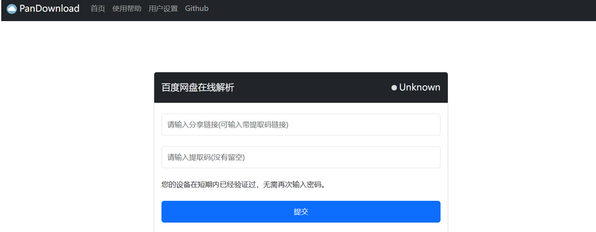The width and height of the screenshot is (596, 232).
Task: Submit the form with the 提交 button
Action: point(300,212)
